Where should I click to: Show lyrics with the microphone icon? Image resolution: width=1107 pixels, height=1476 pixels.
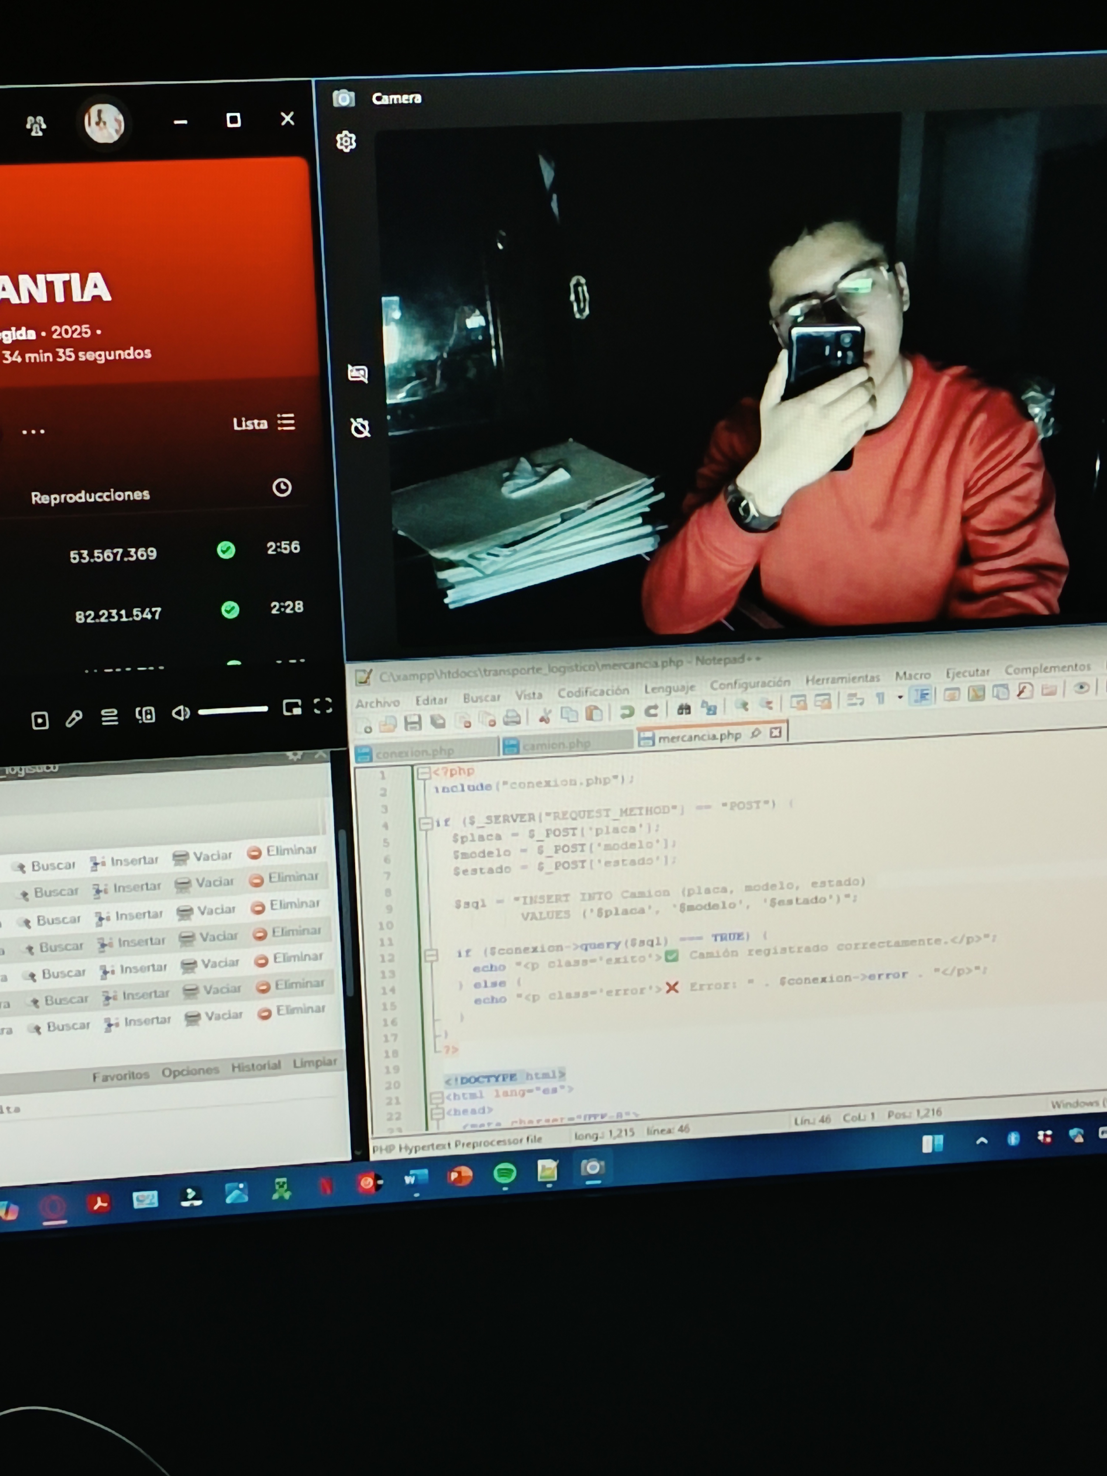pyautogui.click(x=74, y=719)
